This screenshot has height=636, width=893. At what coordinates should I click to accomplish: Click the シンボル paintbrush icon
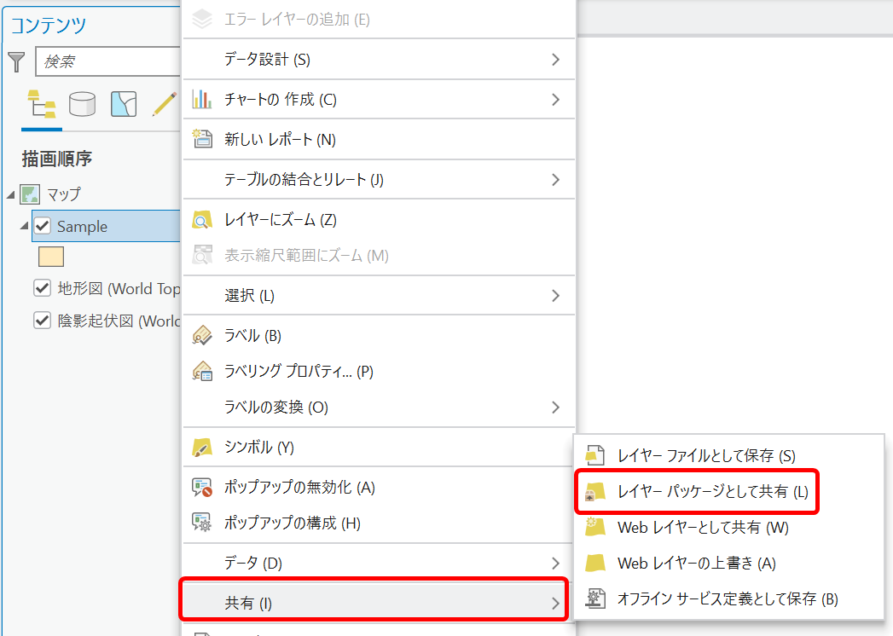[202, 448]
